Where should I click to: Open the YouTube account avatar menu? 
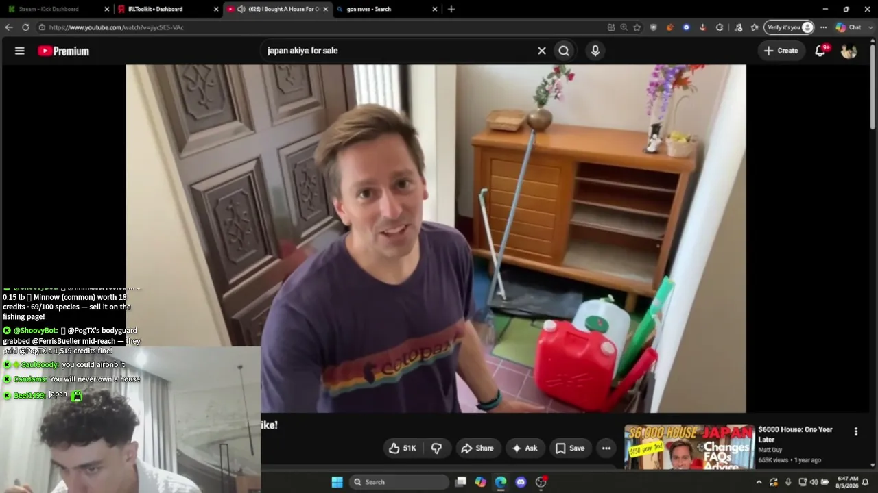(849, 51)
